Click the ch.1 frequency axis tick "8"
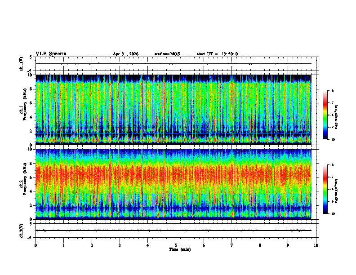 pos(31,89)
